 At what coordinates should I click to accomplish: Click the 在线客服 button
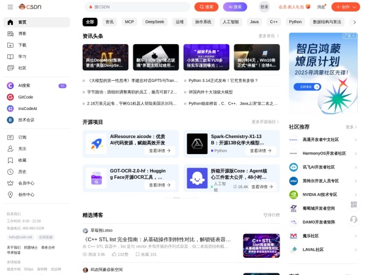(46, 237)
